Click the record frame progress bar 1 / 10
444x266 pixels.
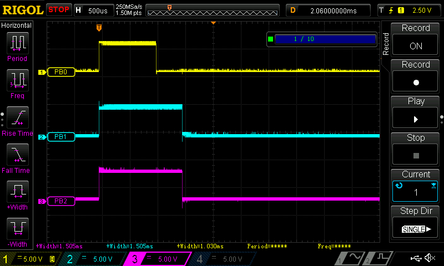point(325,39)
